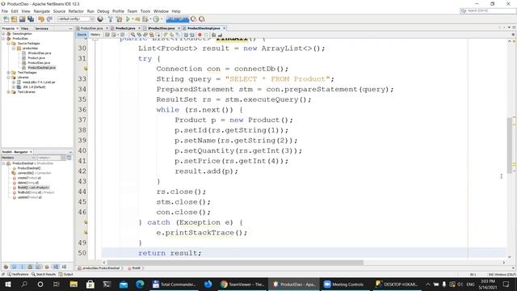
Task: Open the Output window
Action: [x=66, y=275]
